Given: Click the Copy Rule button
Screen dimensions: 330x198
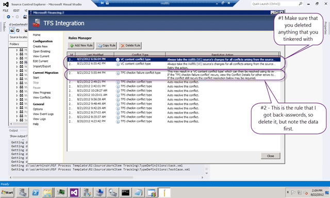Looking at the screenshot, I should coord(107,45).
